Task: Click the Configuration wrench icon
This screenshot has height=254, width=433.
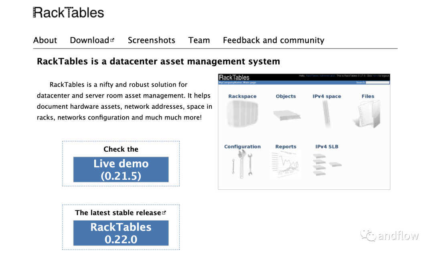Action: 242,164
